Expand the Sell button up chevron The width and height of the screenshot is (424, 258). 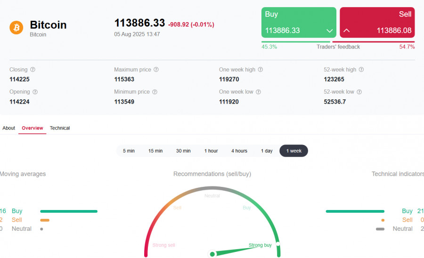pos(346,31)
